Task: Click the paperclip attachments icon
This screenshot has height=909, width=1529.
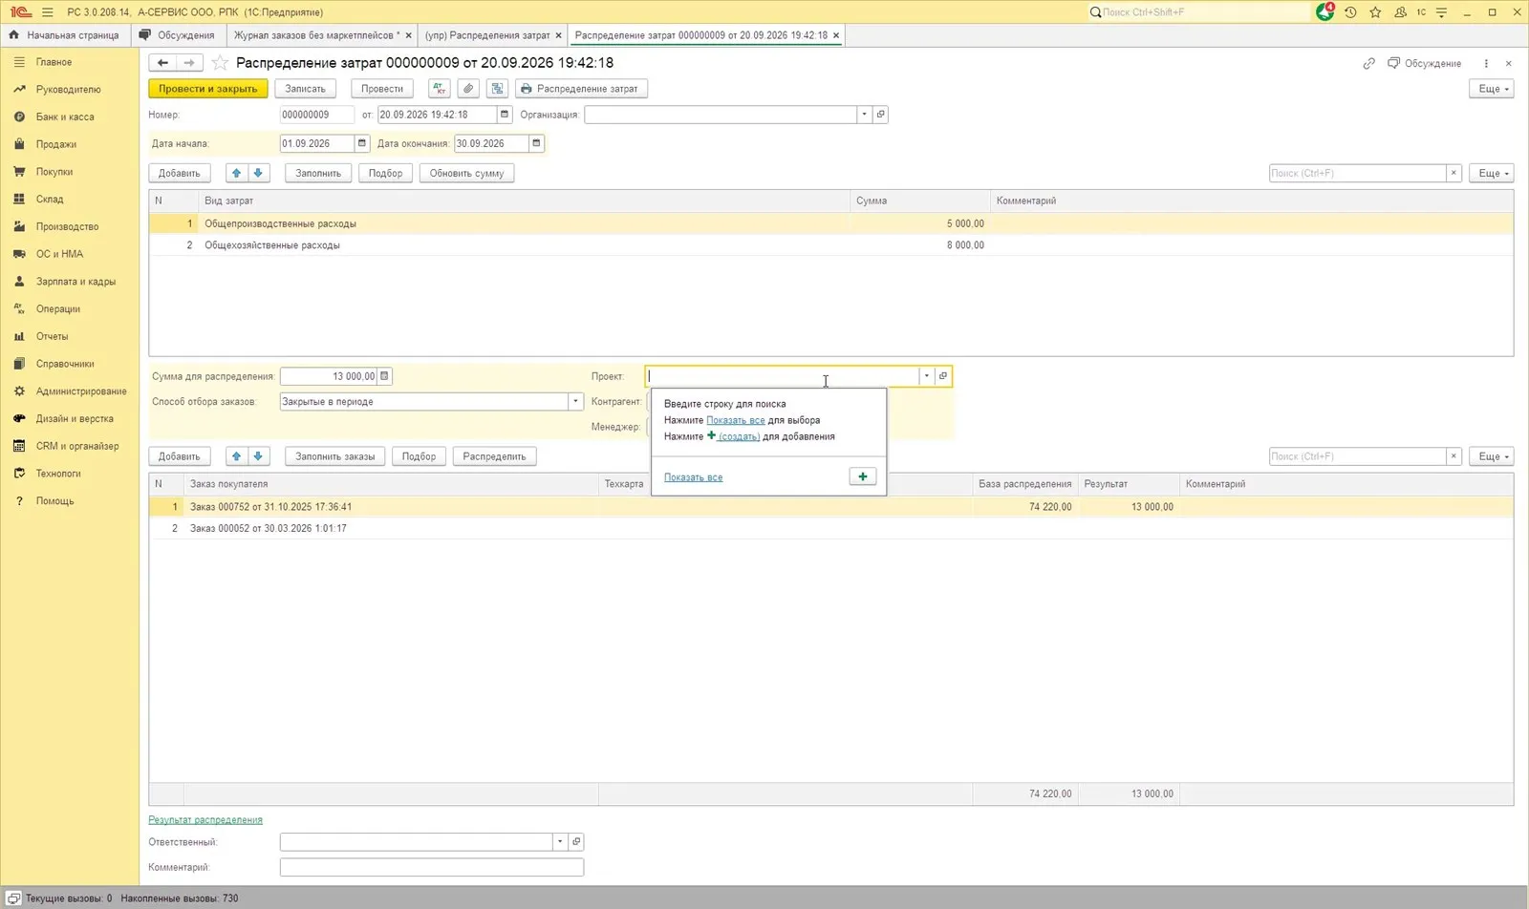Action: [x=468, y=89]
